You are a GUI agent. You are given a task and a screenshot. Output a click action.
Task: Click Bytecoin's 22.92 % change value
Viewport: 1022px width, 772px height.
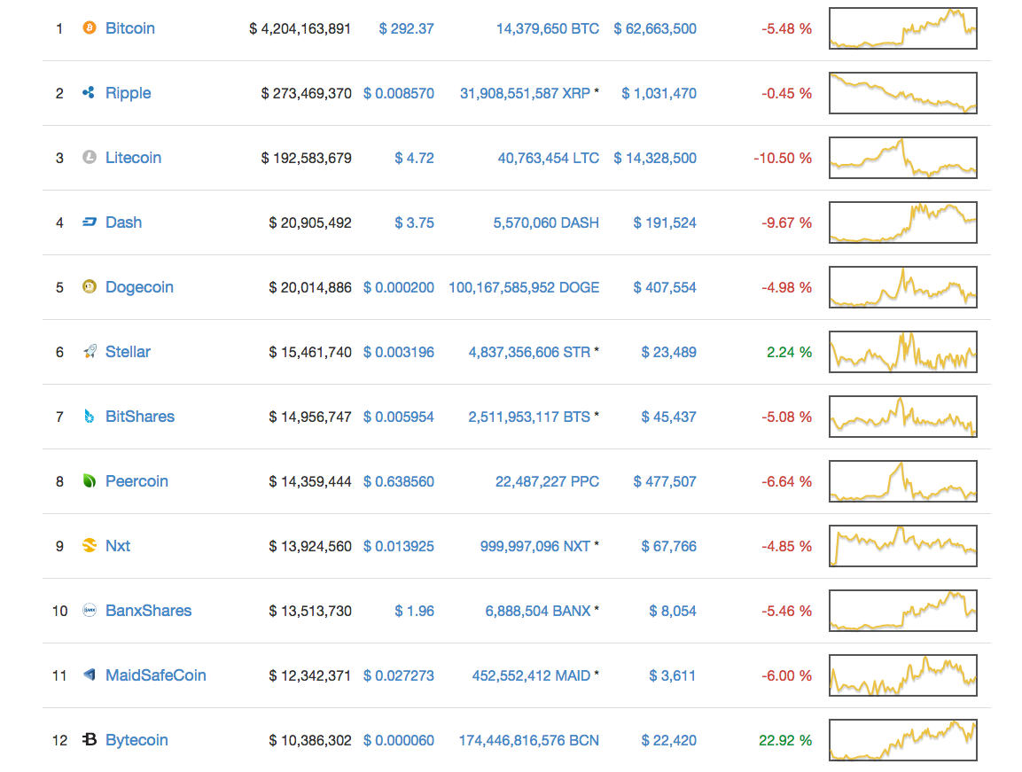[x=785, y=740]
